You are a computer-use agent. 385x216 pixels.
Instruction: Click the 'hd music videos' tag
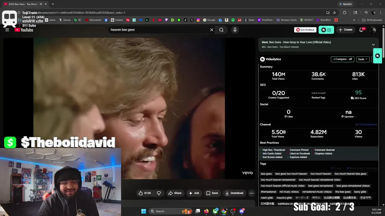coord(289,192)
